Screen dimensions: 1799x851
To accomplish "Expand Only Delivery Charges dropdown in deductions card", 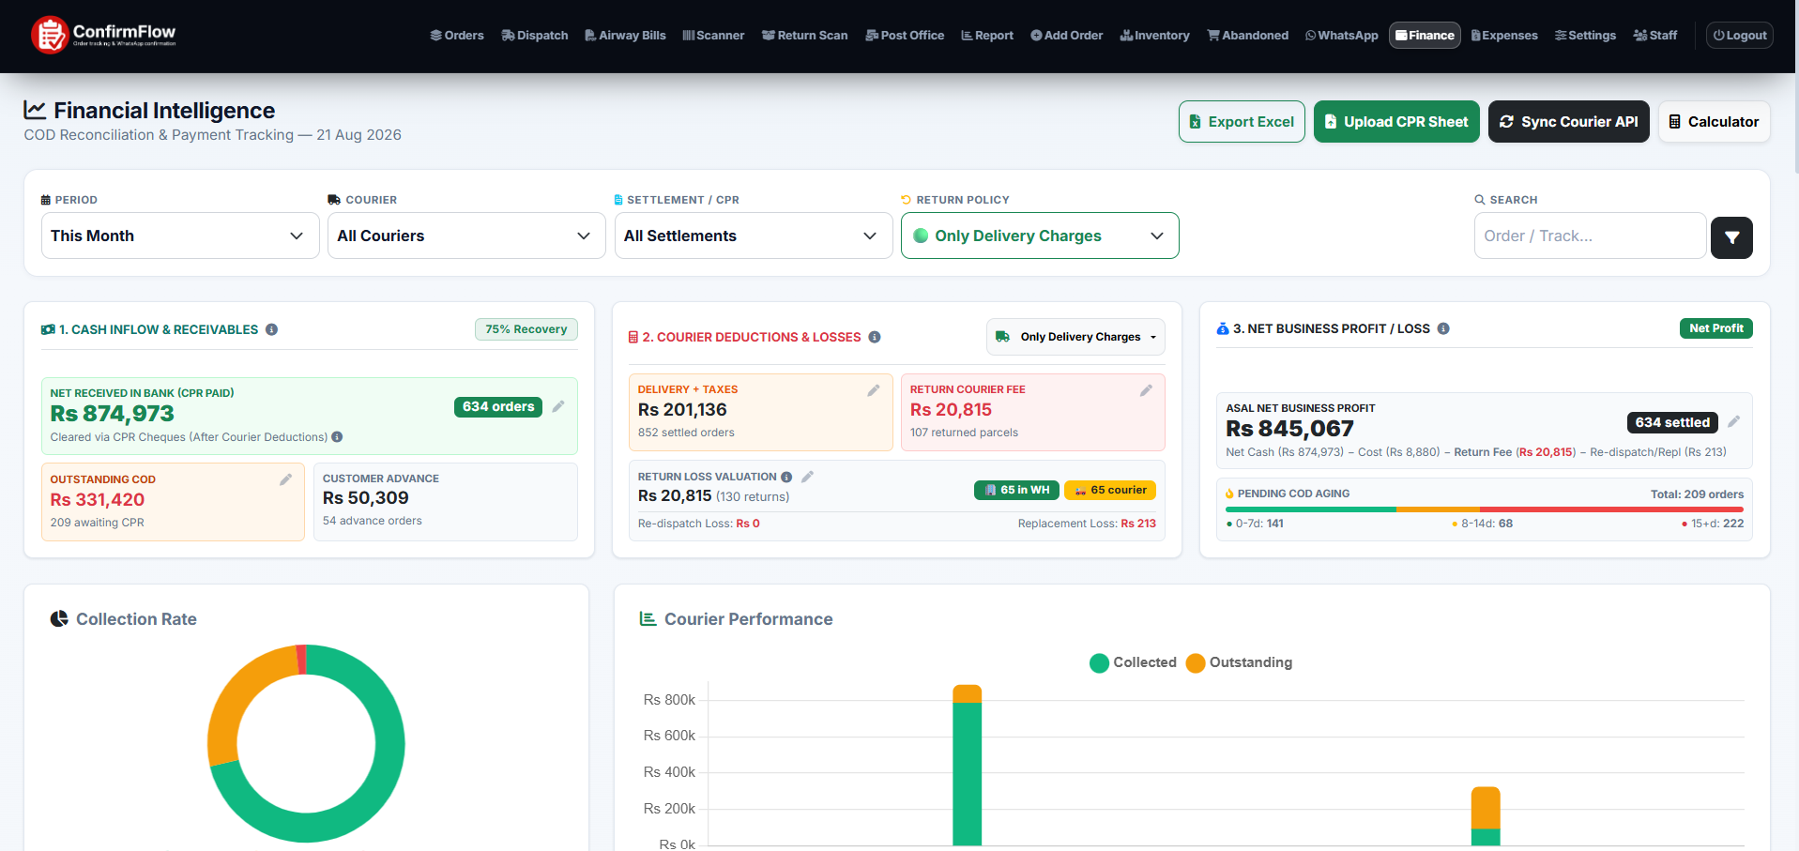I will click(x=1075, y=337).
